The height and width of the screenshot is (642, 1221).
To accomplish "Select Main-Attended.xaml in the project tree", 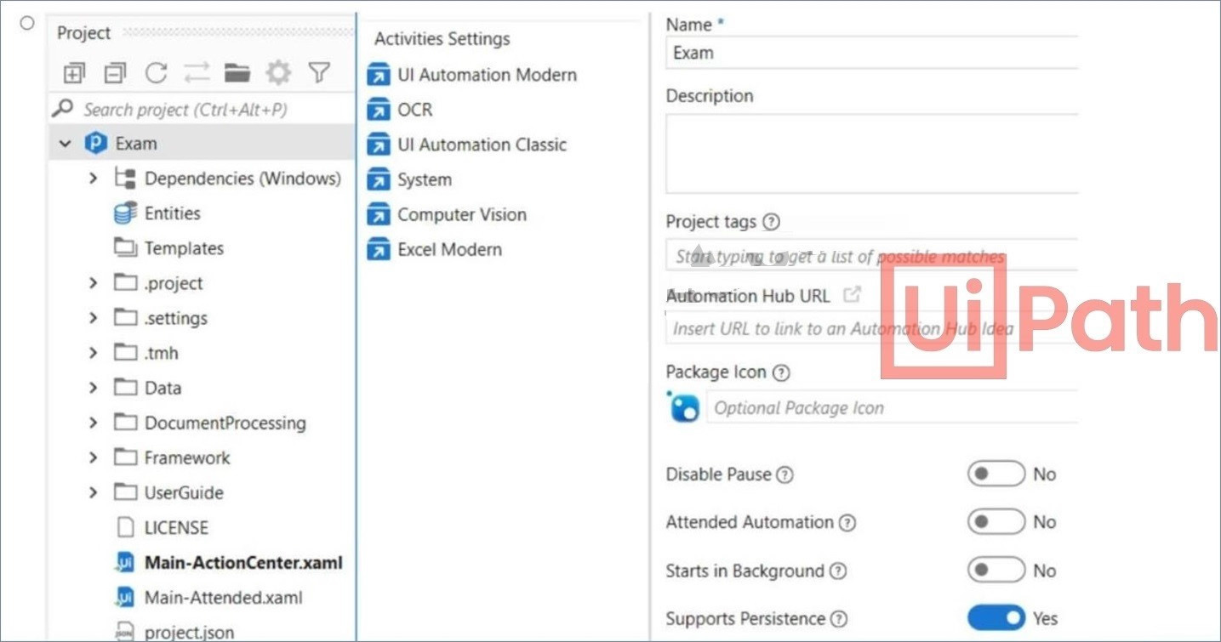I will pos(223,598).
